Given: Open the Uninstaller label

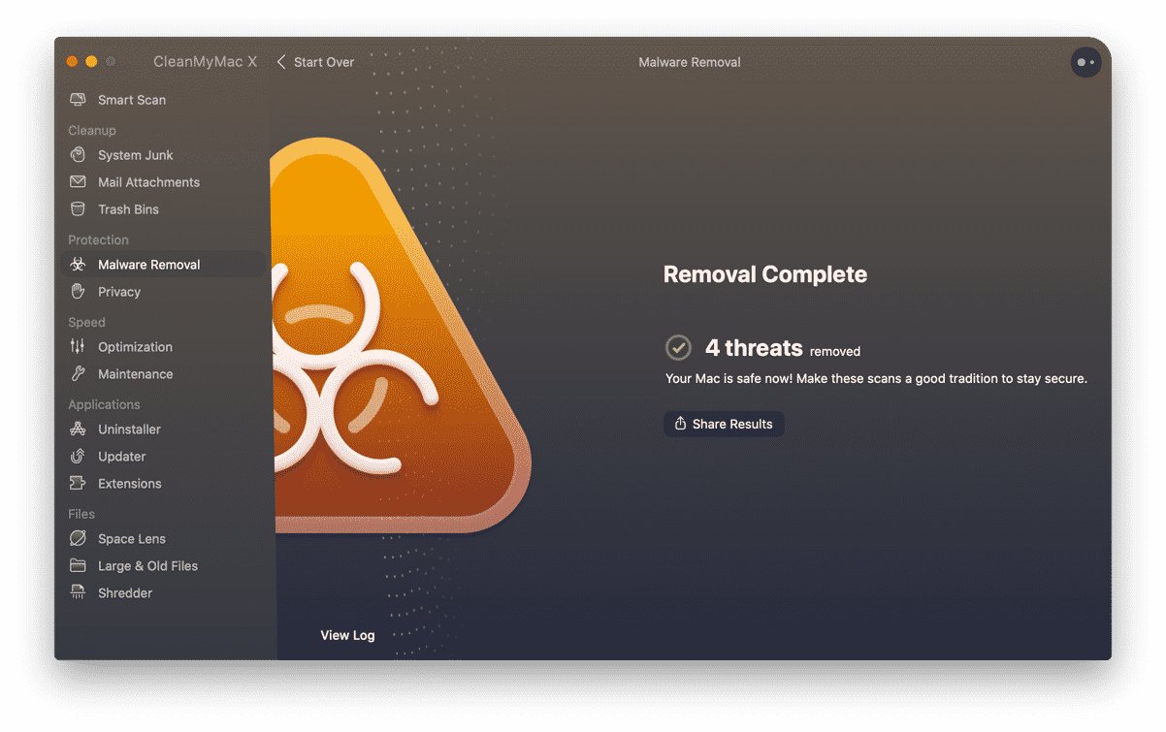Looking at the screenshot, I should (129, 430).
